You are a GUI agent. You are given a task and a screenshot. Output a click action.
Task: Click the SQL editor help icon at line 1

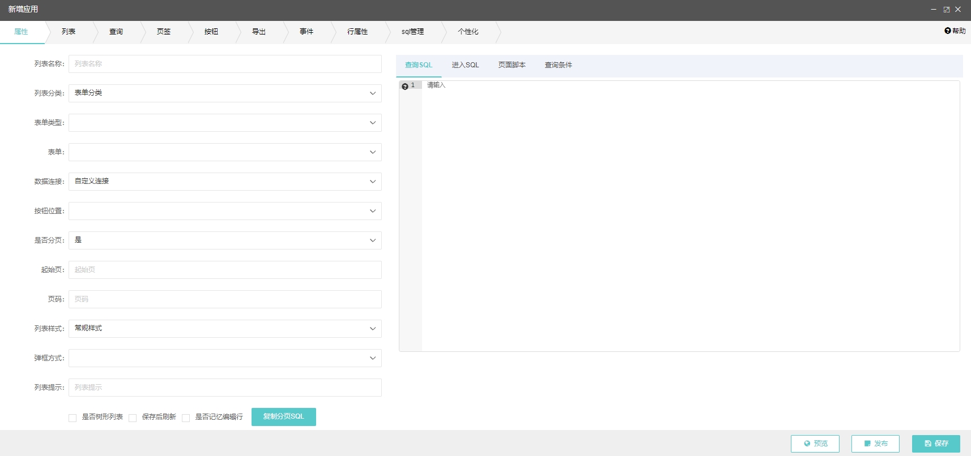coord(405,87)
